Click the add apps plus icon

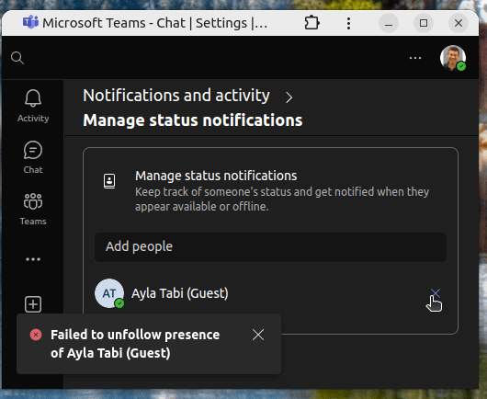pyautogui.click(x=33, y=304)
